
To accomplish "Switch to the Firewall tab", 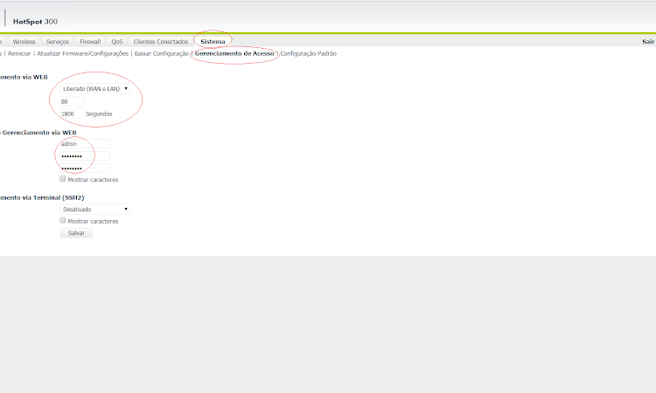I will [90, 42].
